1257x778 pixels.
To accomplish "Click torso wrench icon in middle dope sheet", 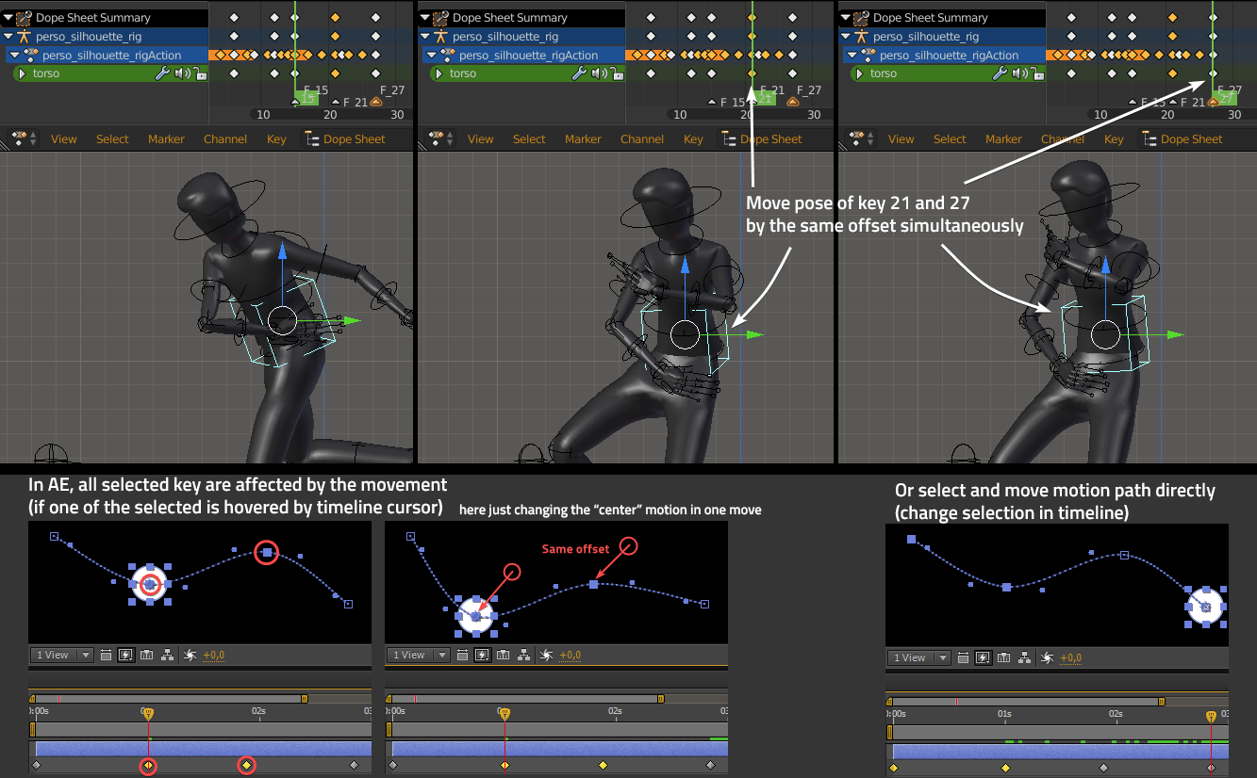I will pos(579,73).
